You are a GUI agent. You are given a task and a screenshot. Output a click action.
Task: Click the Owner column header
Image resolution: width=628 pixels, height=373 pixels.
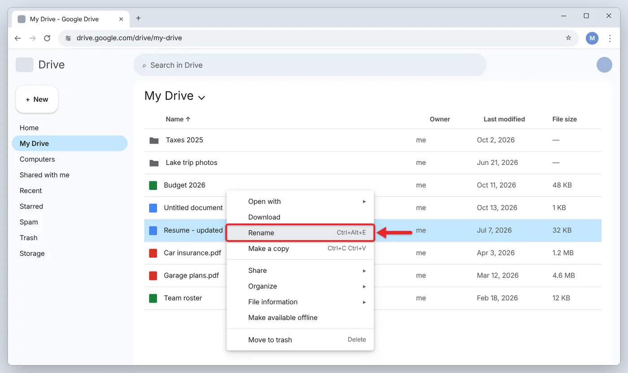pos(440,119)
